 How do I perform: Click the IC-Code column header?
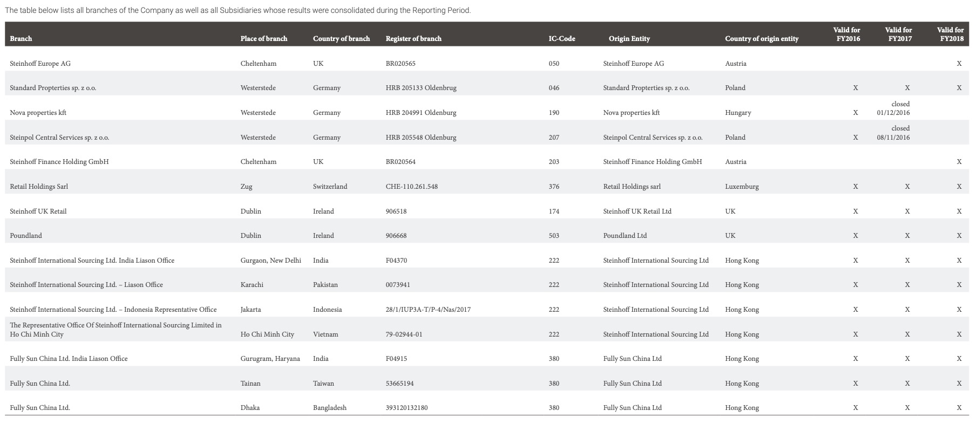561,39
